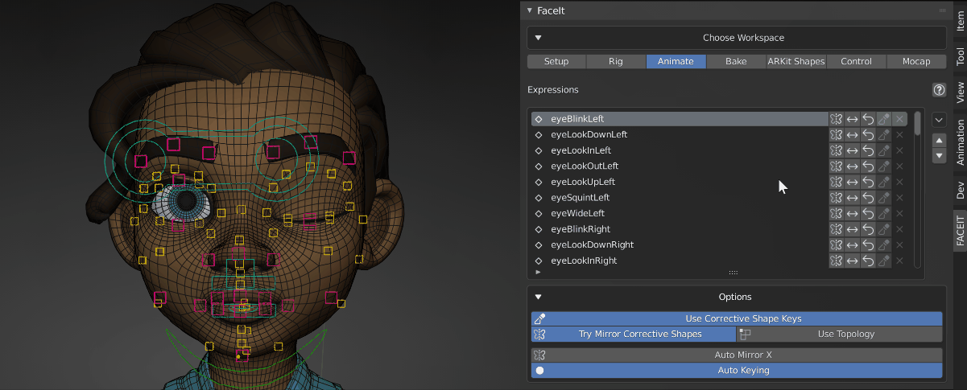
Task: Click the double-arrow icon on the eyeLookDownLeft row
Action: click(x=852, y=134)
